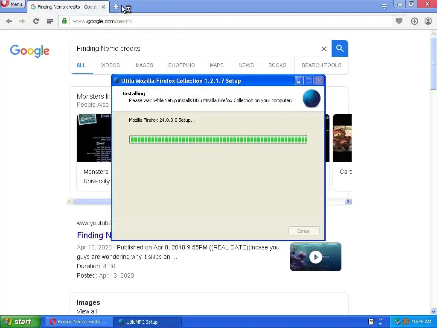Click the horizontal carousel scrollbar thumb

[93, 202]
